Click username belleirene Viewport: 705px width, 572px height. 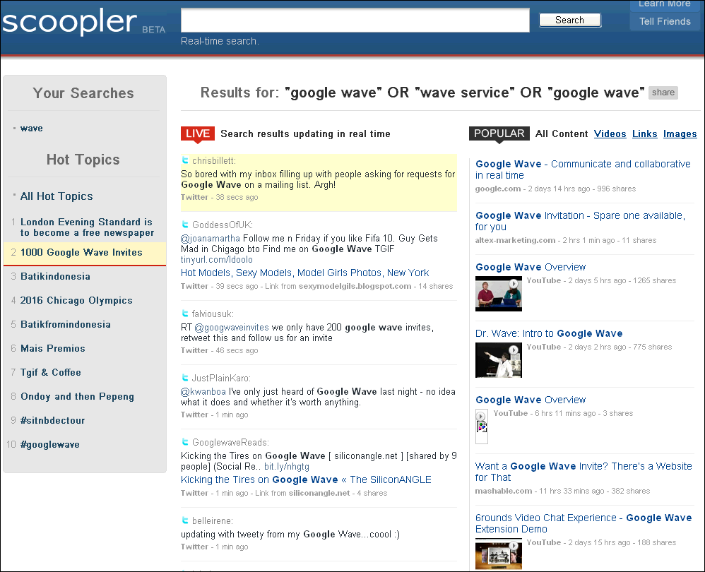[212, 520]
